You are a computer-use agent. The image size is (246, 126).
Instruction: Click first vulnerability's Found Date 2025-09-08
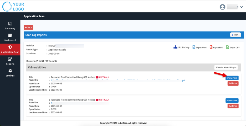pos(57,83)
